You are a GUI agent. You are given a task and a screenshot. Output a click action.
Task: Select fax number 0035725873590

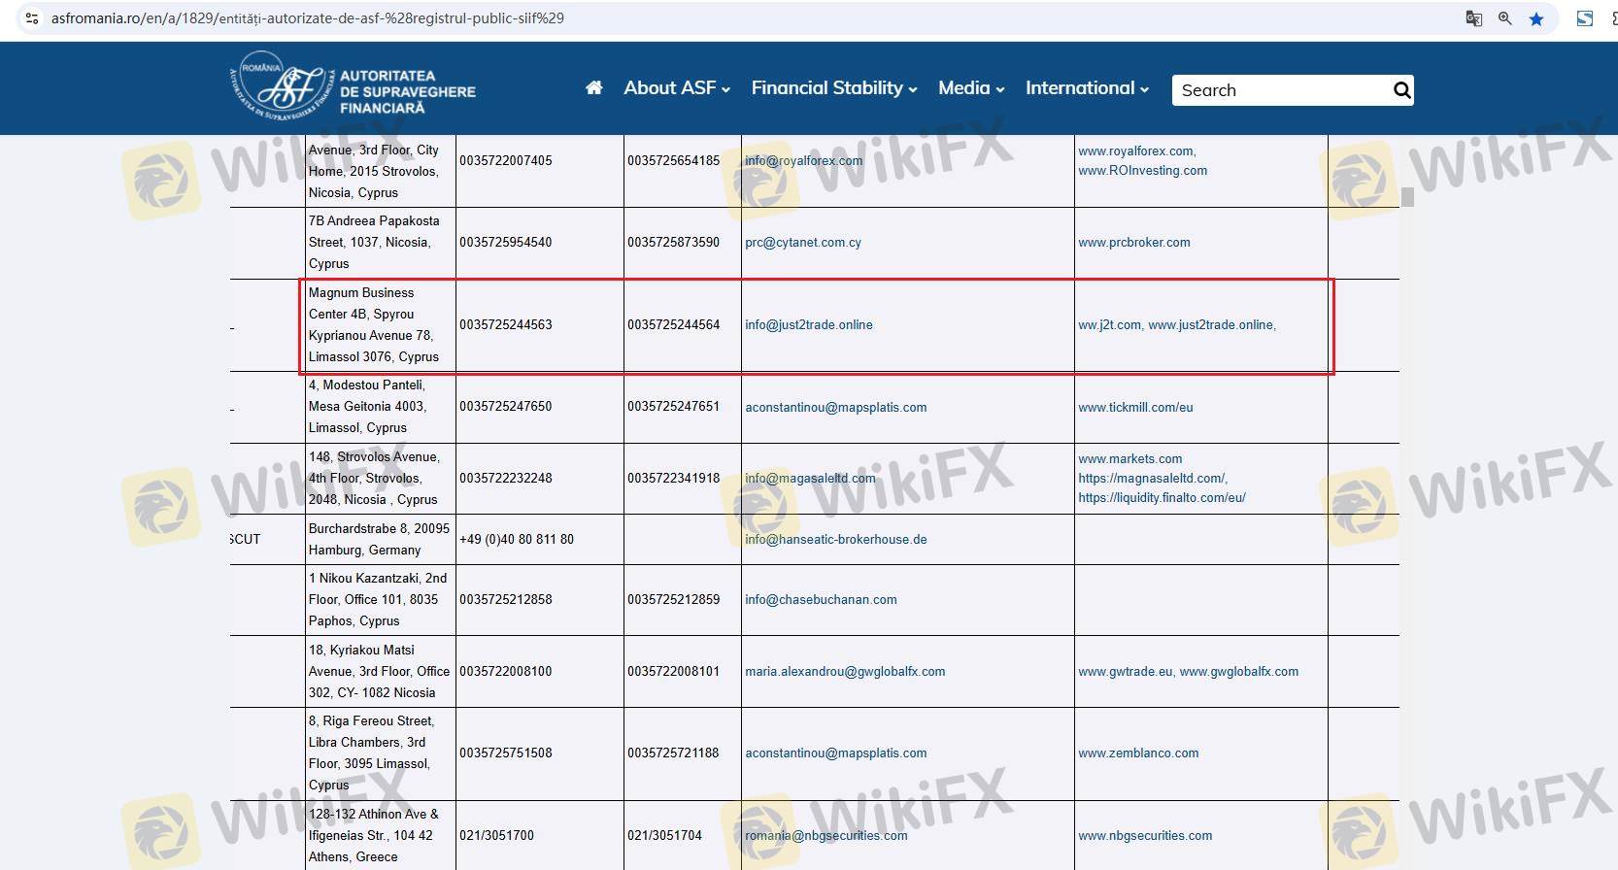[x=674, y=243]
